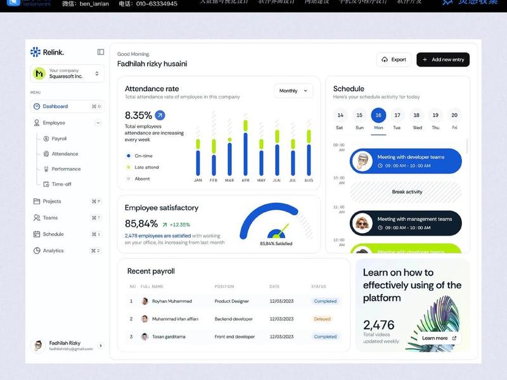
Task: Click Completed status for Royhan Muhammad
Action: [325, 301]
